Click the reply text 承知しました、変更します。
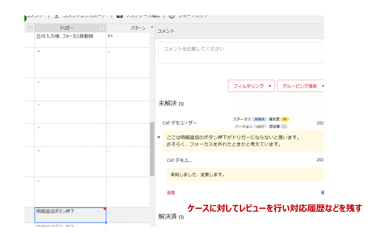 pos(198,174)
